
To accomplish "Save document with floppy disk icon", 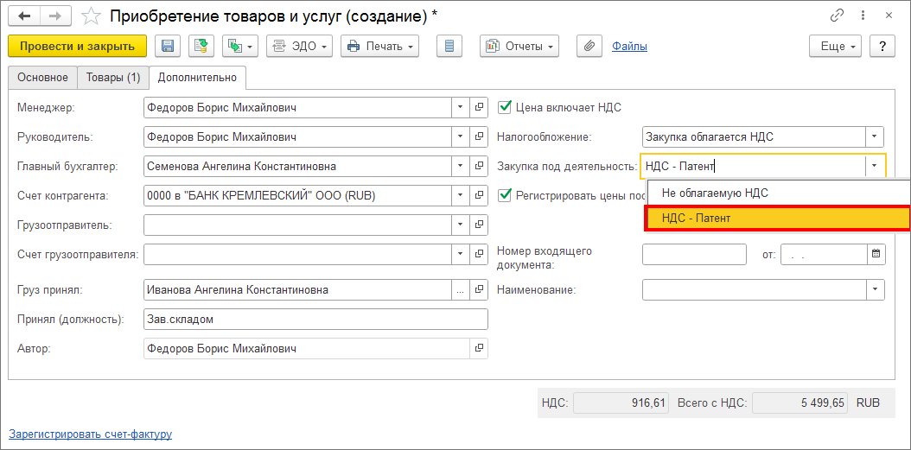I will pos(168,47).
